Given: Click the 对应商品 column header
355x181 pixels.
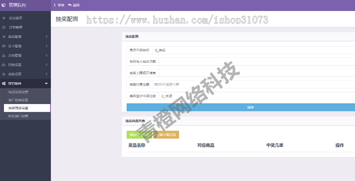Looking at the screenshot, I should pyautogui.click(x=206, y=145).
